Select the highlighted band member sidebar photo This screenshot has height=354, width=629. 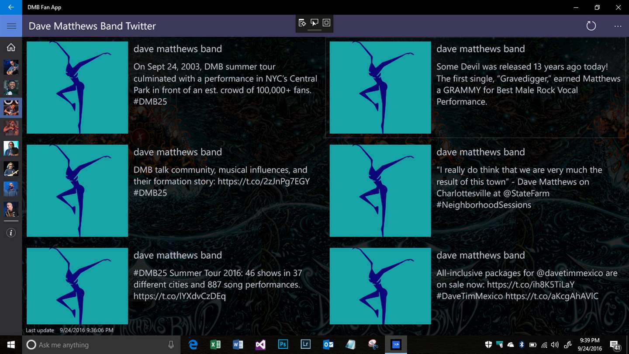[x=11, y=108]
